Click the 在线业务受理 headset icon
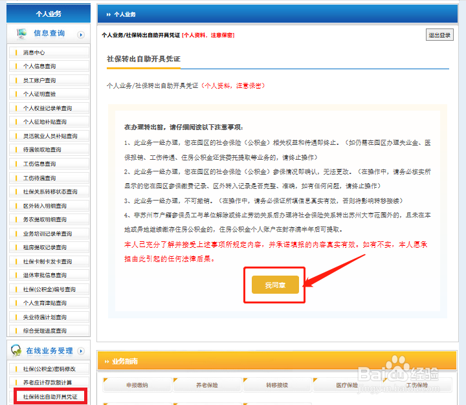 [16, 350]
